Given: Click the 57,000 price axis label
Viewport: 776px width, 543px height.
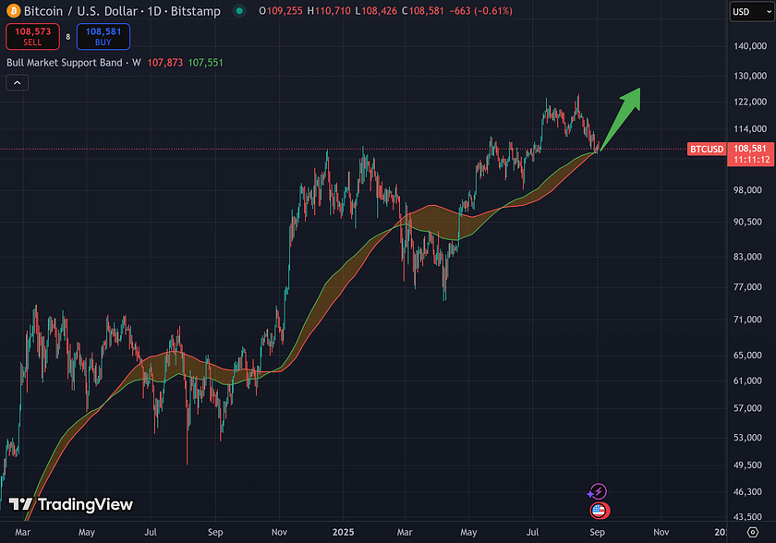Looking at the screenshot, I should point(747,408).
